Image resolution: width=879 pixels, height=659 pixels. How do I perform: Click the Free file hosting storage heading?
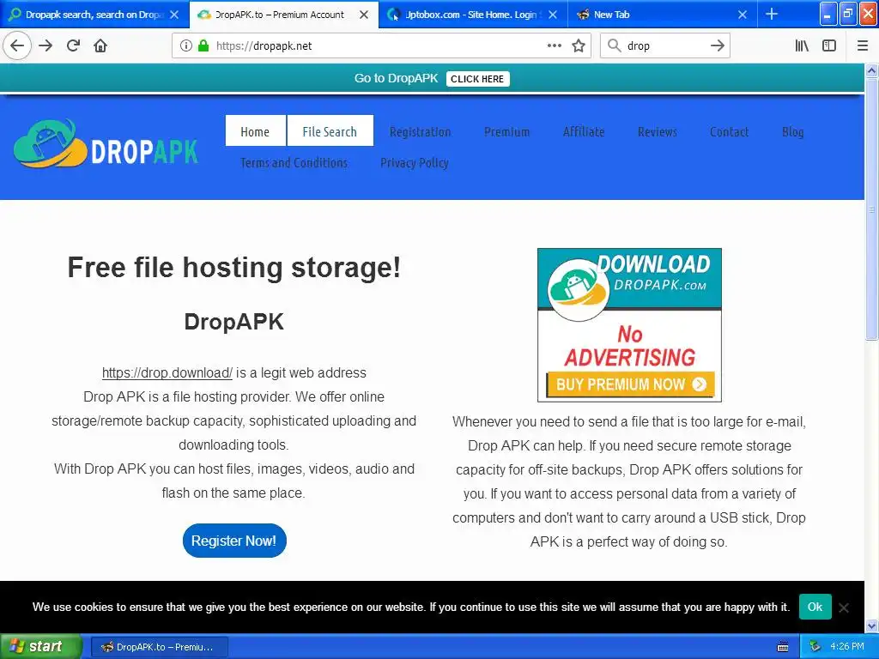234,268
